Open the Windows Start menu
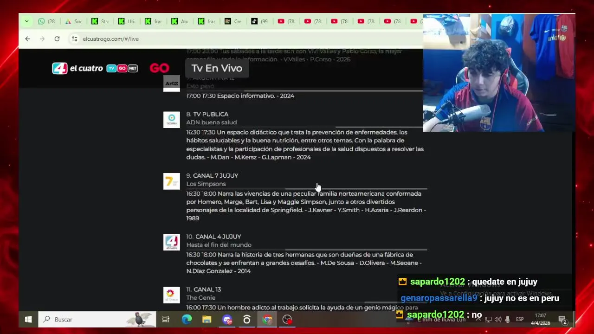The height and width of the screenshot is (334, 594). pyautogui.click(x=28, y=319)
